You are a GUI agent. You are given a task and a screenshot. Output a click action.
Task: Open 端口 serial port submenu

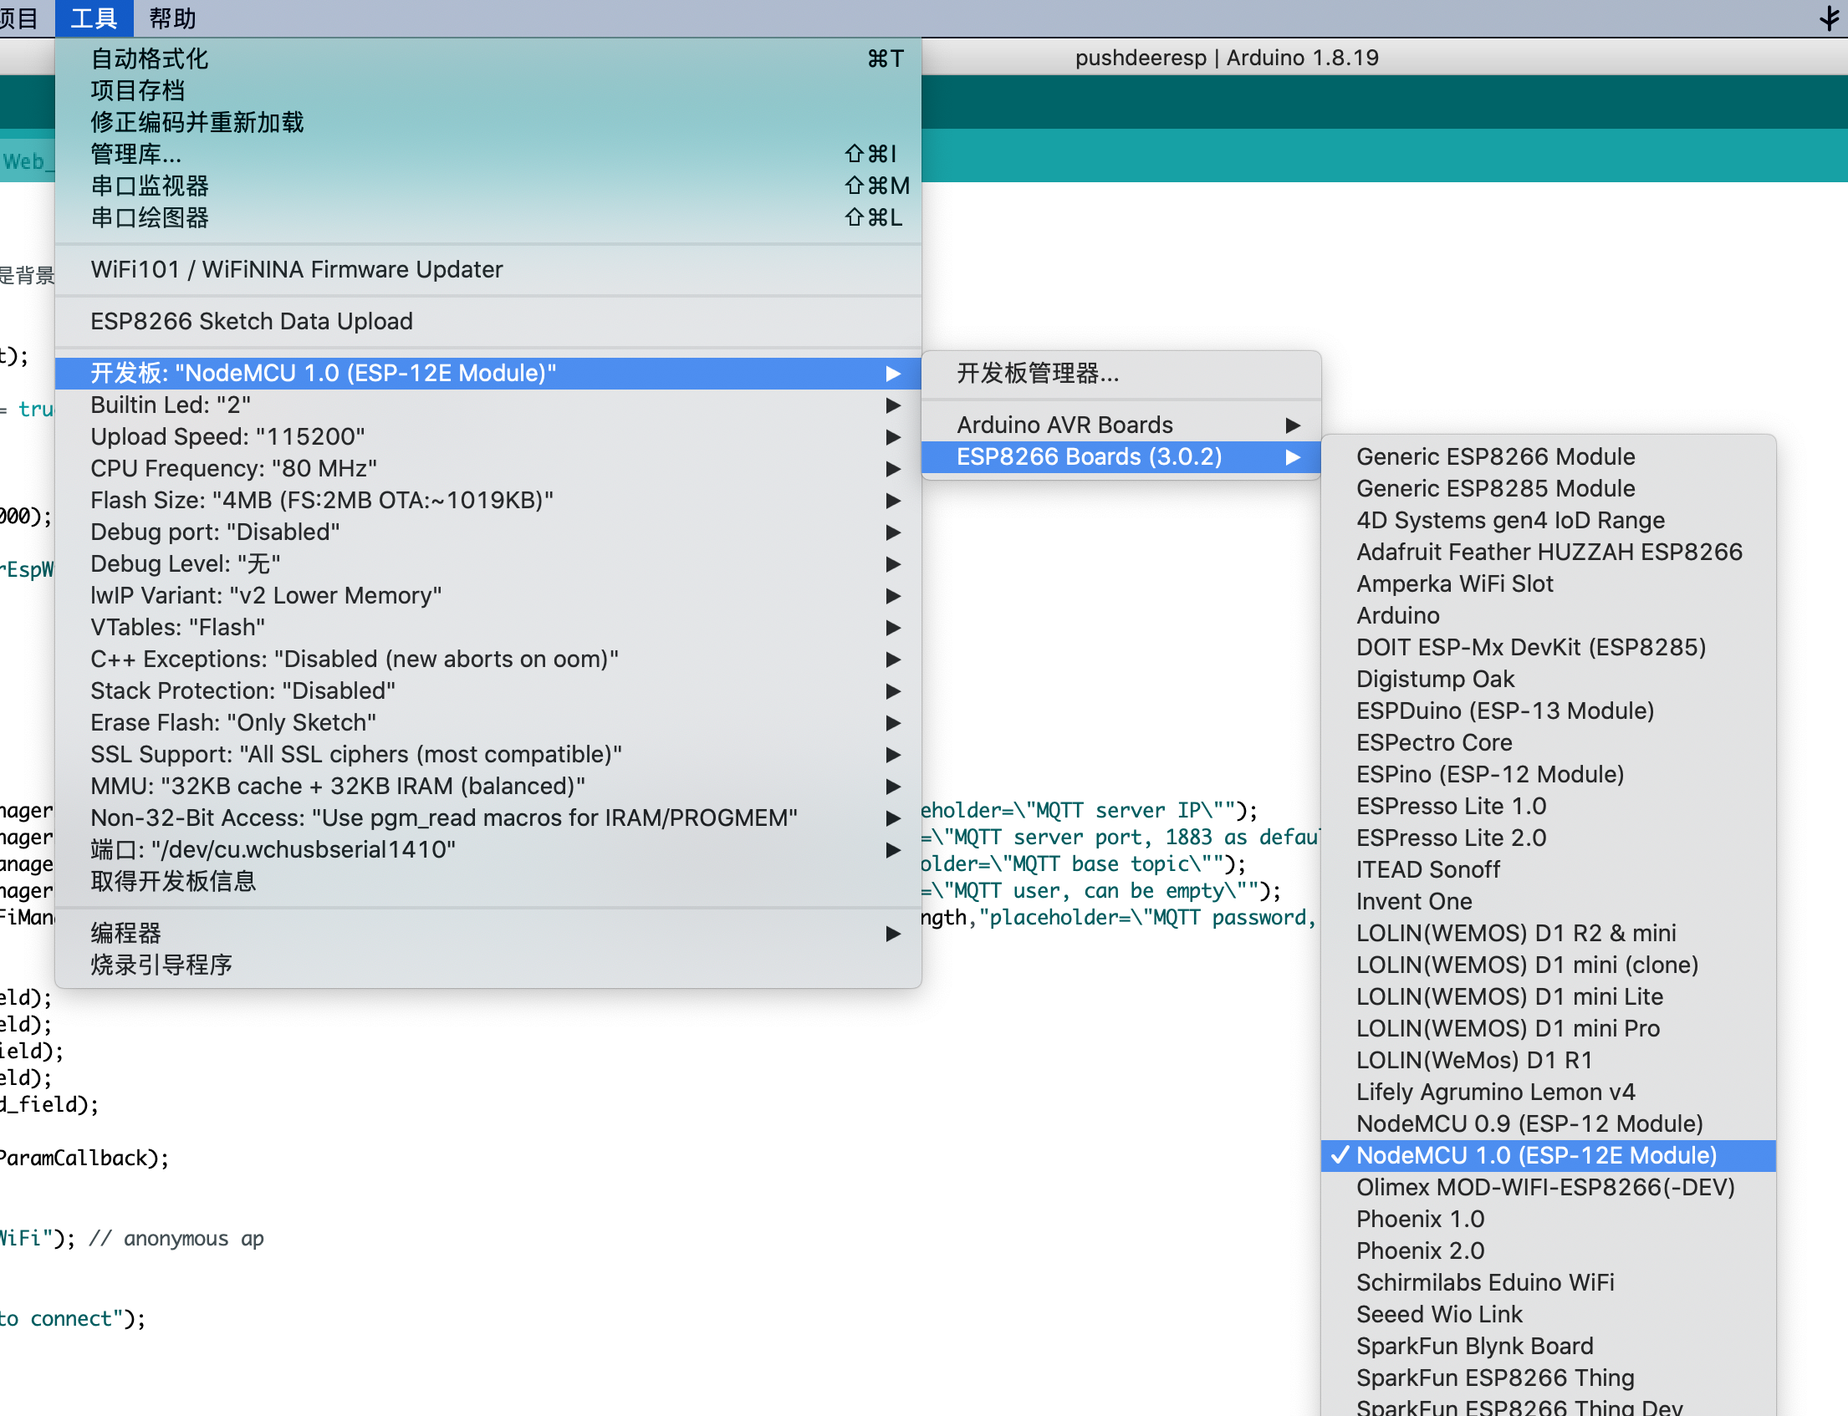488,849
